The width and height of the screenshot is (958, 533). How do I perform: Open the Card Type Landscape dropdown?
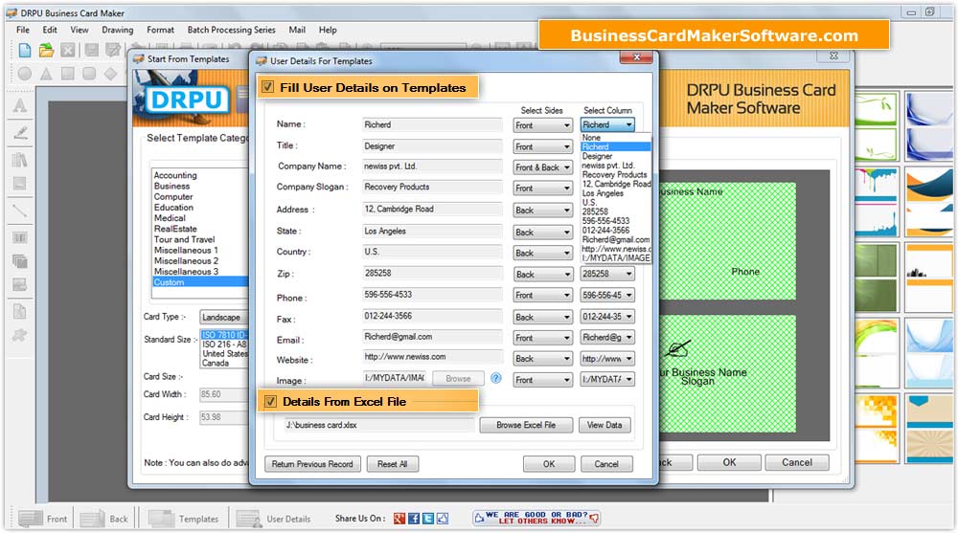coord(223,318)
